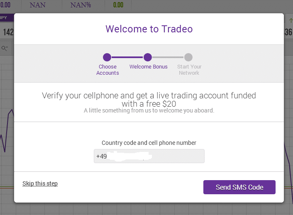Go to the Start Your Network step label
This screenshot has width=293, height=215.
(189, 70)
